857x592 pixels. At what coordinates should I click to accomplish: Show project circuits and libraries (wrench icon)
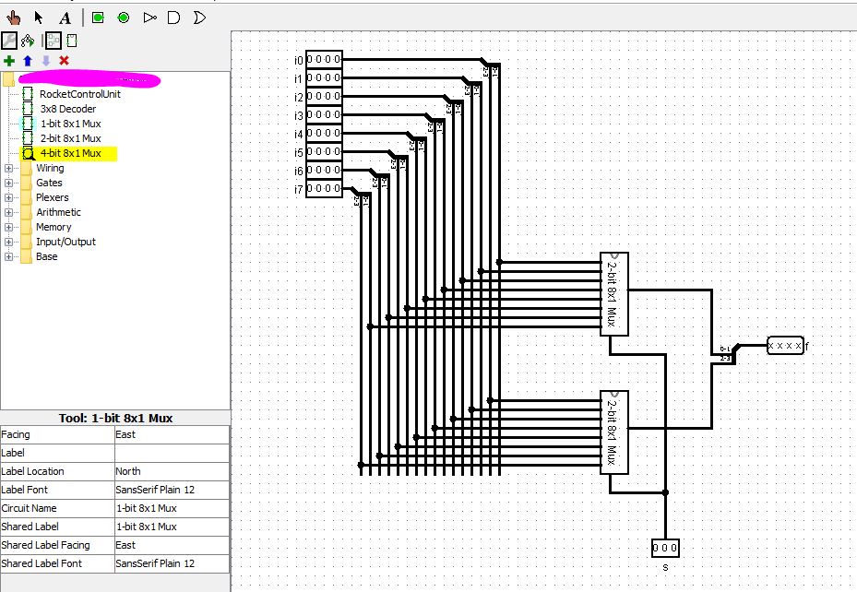pyautogui.click(x=9, y=41)
